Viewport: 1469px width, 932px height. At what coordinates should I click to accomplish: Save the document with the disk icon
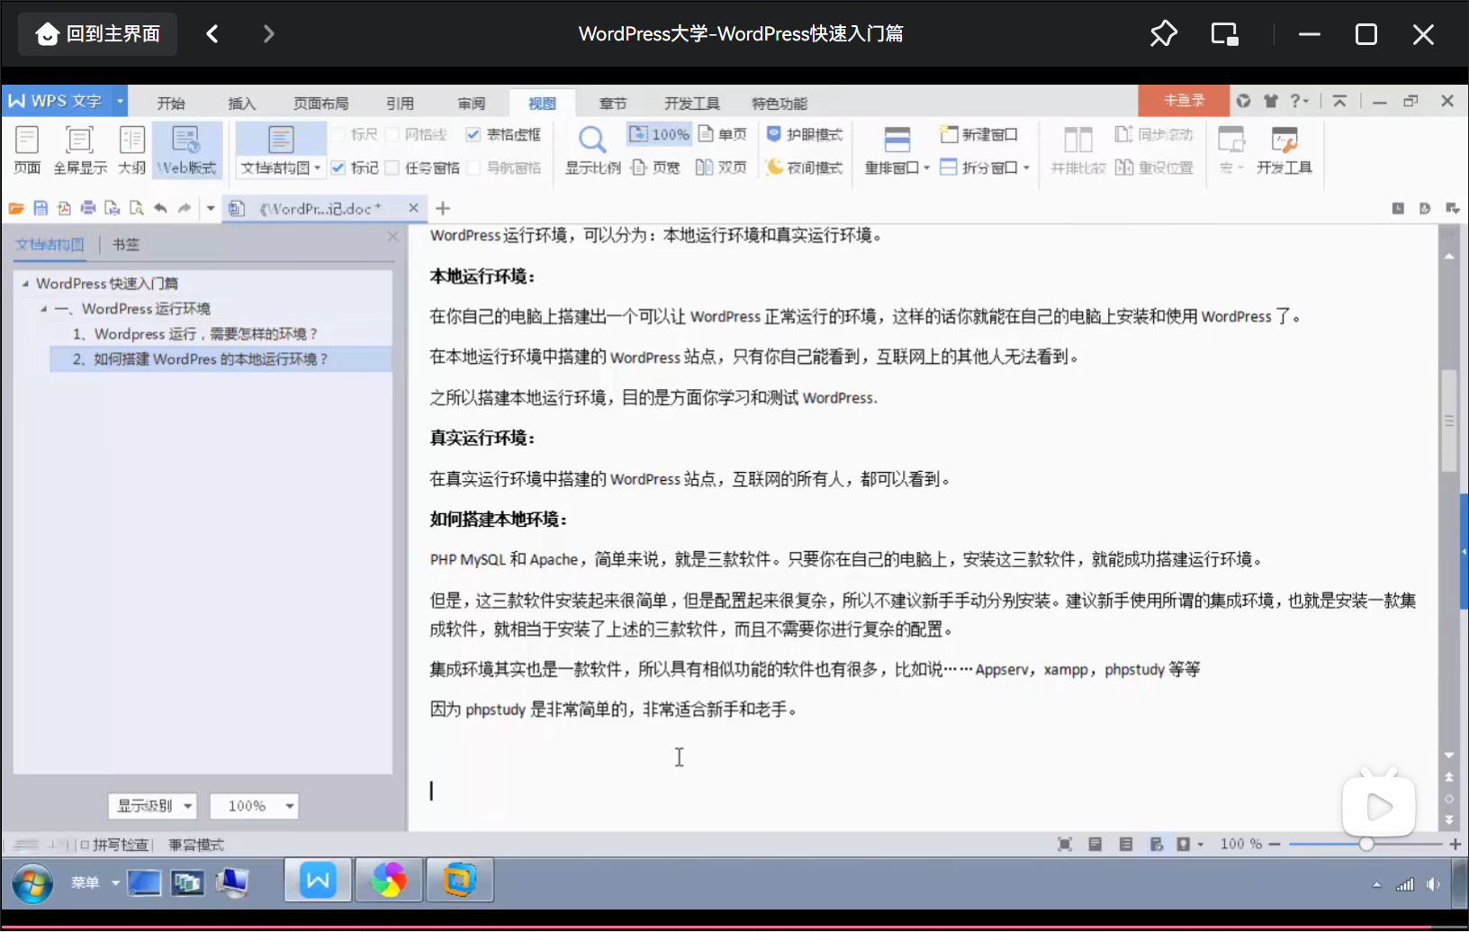tap(41, 208)
